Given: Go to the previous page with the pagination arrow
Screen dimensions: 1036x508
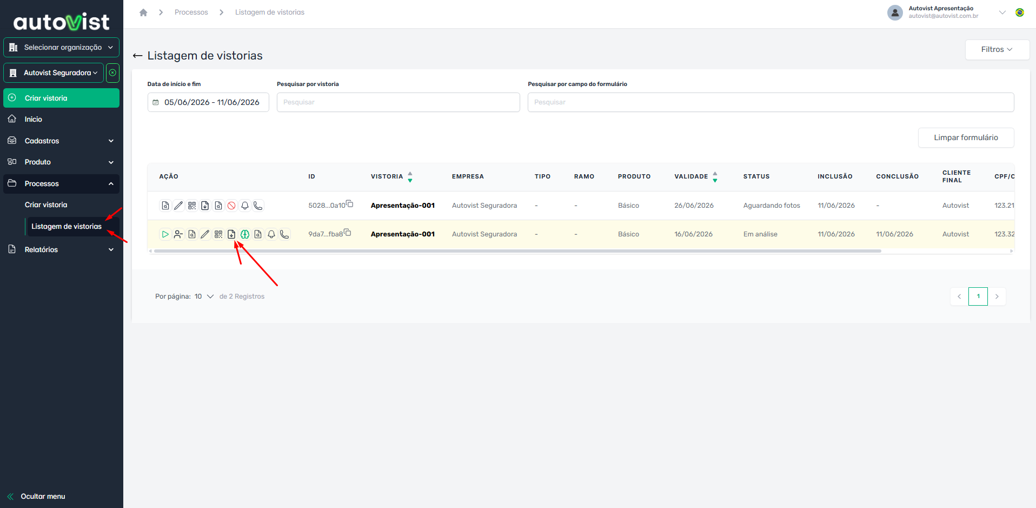Looking at the screenshot, I should pyautogui.click(x=959, y=296).
